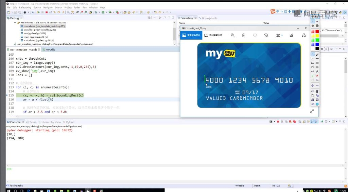Image resolution: width=348 pixels, height=192 pixels.
Task: Select the highlighter tool in drawing palette
Action: click(317, 54)
